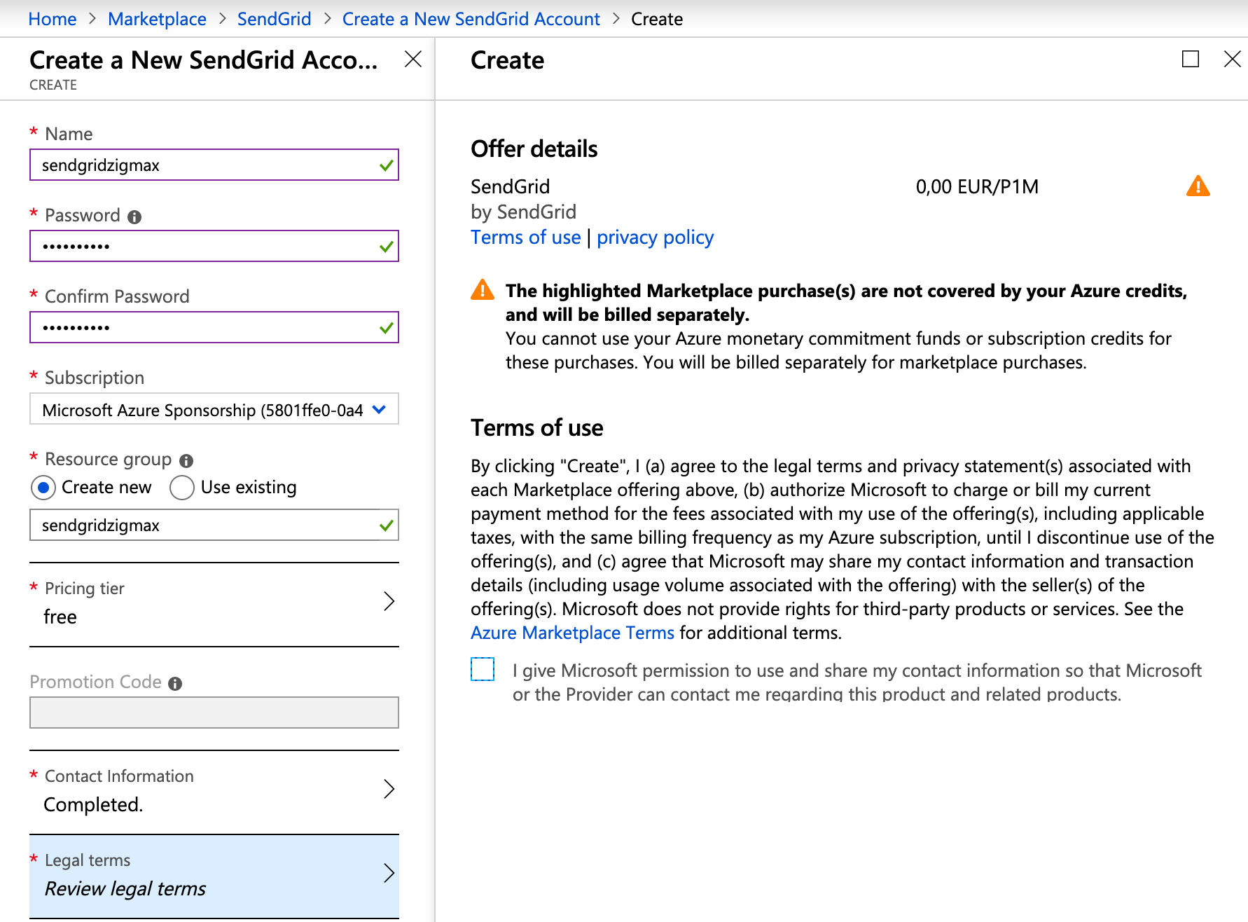Image resolution: width=1248 pixels, height=922 pixels.
Task: Click the Password info icon
Action: [133, 216]
